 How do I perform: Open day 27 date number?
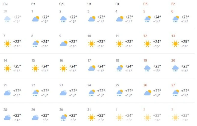point(173,85)
